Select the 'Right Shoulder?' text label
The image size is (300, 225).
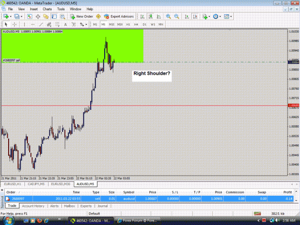152,73
